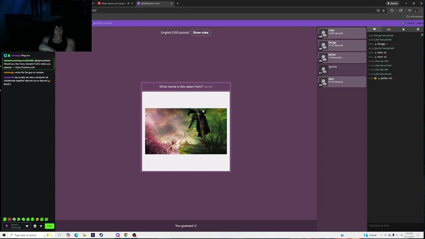This screenshot has height=239, width=425.
Task: Open the clock and date flyout
Action: [x=409, y=235]
